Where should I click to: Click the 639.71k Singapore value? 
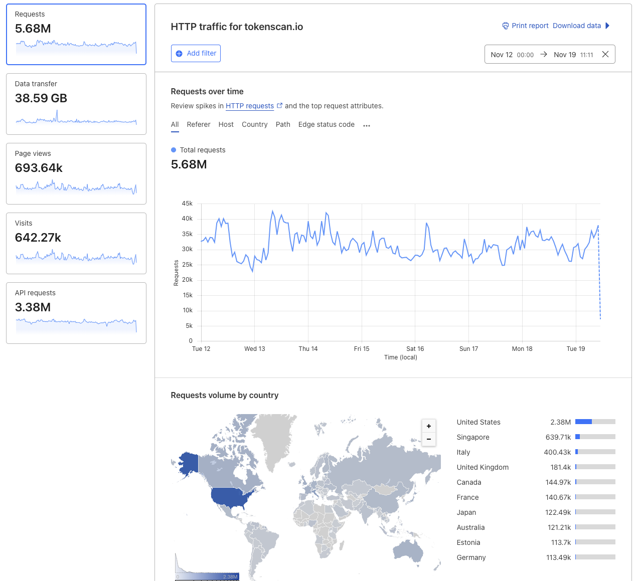click(x=558, y=437)
